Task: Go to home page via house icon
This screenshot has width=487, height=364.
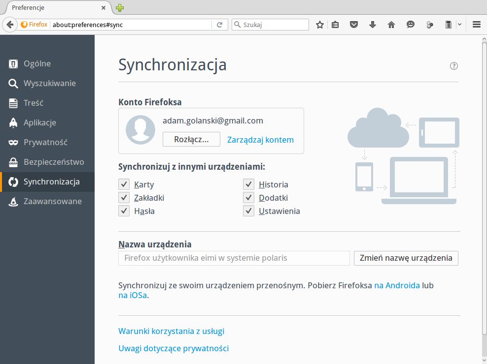Action: tap(391, 25)
